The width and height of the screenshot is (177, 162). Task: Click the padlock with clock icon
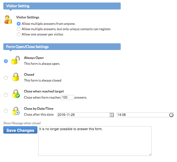[16, 111]
